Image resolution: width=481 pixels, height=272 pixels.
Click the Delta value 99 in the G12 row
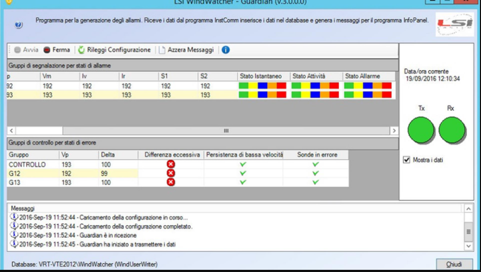click(118, 173)
